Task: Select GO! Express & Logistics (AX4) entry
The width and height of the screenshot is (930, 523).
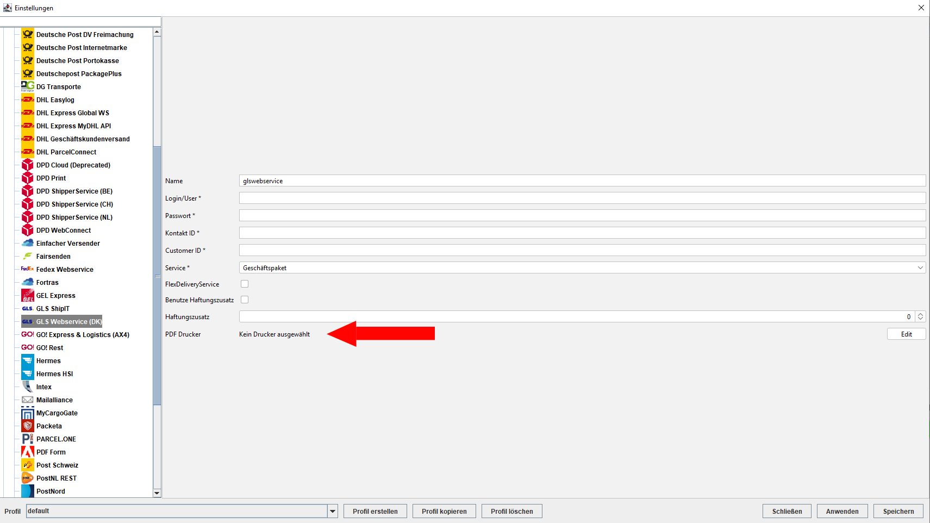Action: click(83, 334)
